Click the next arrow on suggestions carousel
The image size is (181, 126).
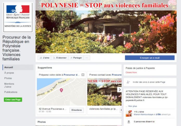pos(119,90)
